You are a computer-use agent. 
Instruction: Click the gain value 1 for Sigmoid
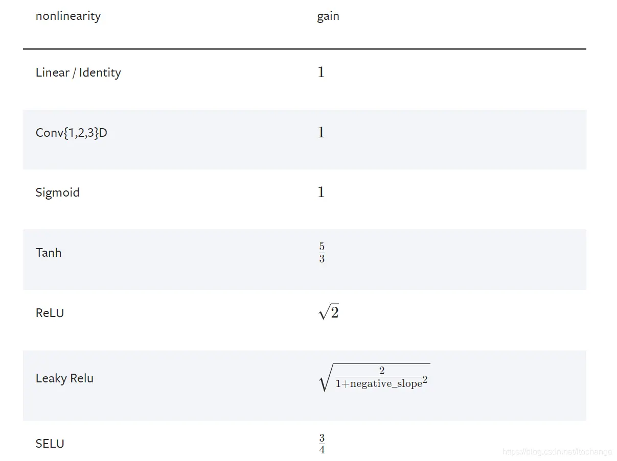coord(321,192)
